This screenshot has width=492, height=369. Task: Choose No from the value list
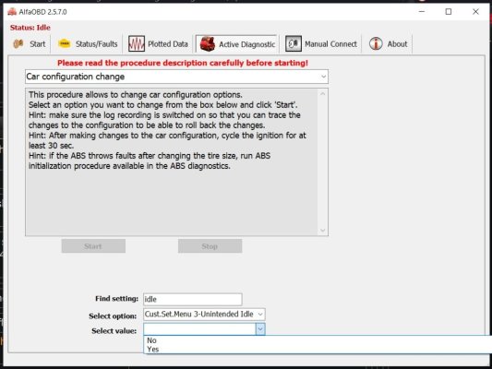[x=152, y=340]
